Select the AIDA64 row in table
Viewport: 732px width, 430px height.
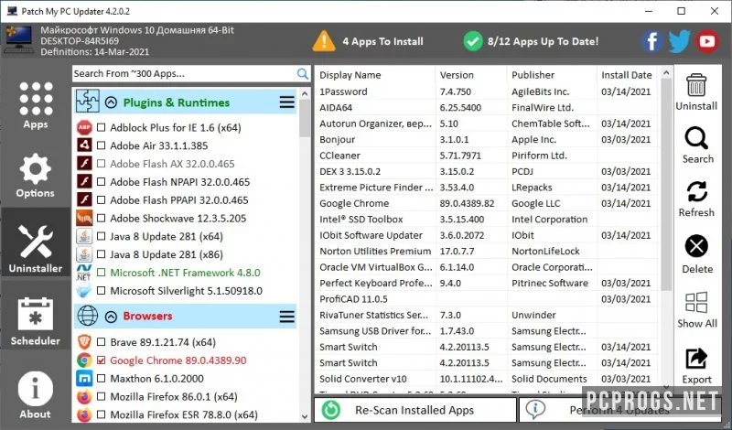[487, 107]
